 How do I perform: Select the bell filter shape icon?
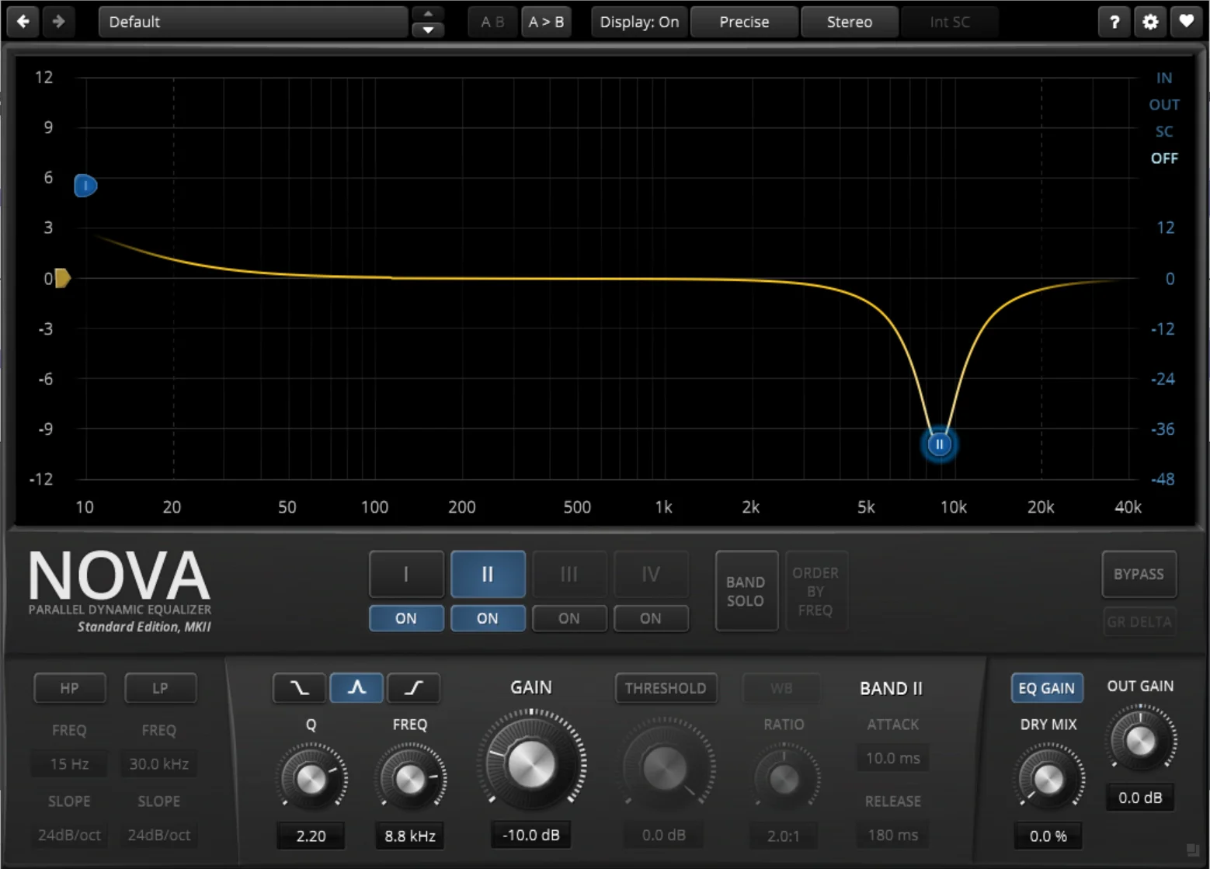coord(356,688)
